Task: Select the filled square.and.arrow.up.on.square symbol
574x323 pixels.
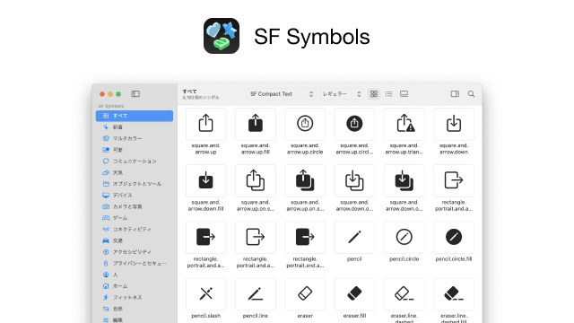Action: (x=305, y=180)
